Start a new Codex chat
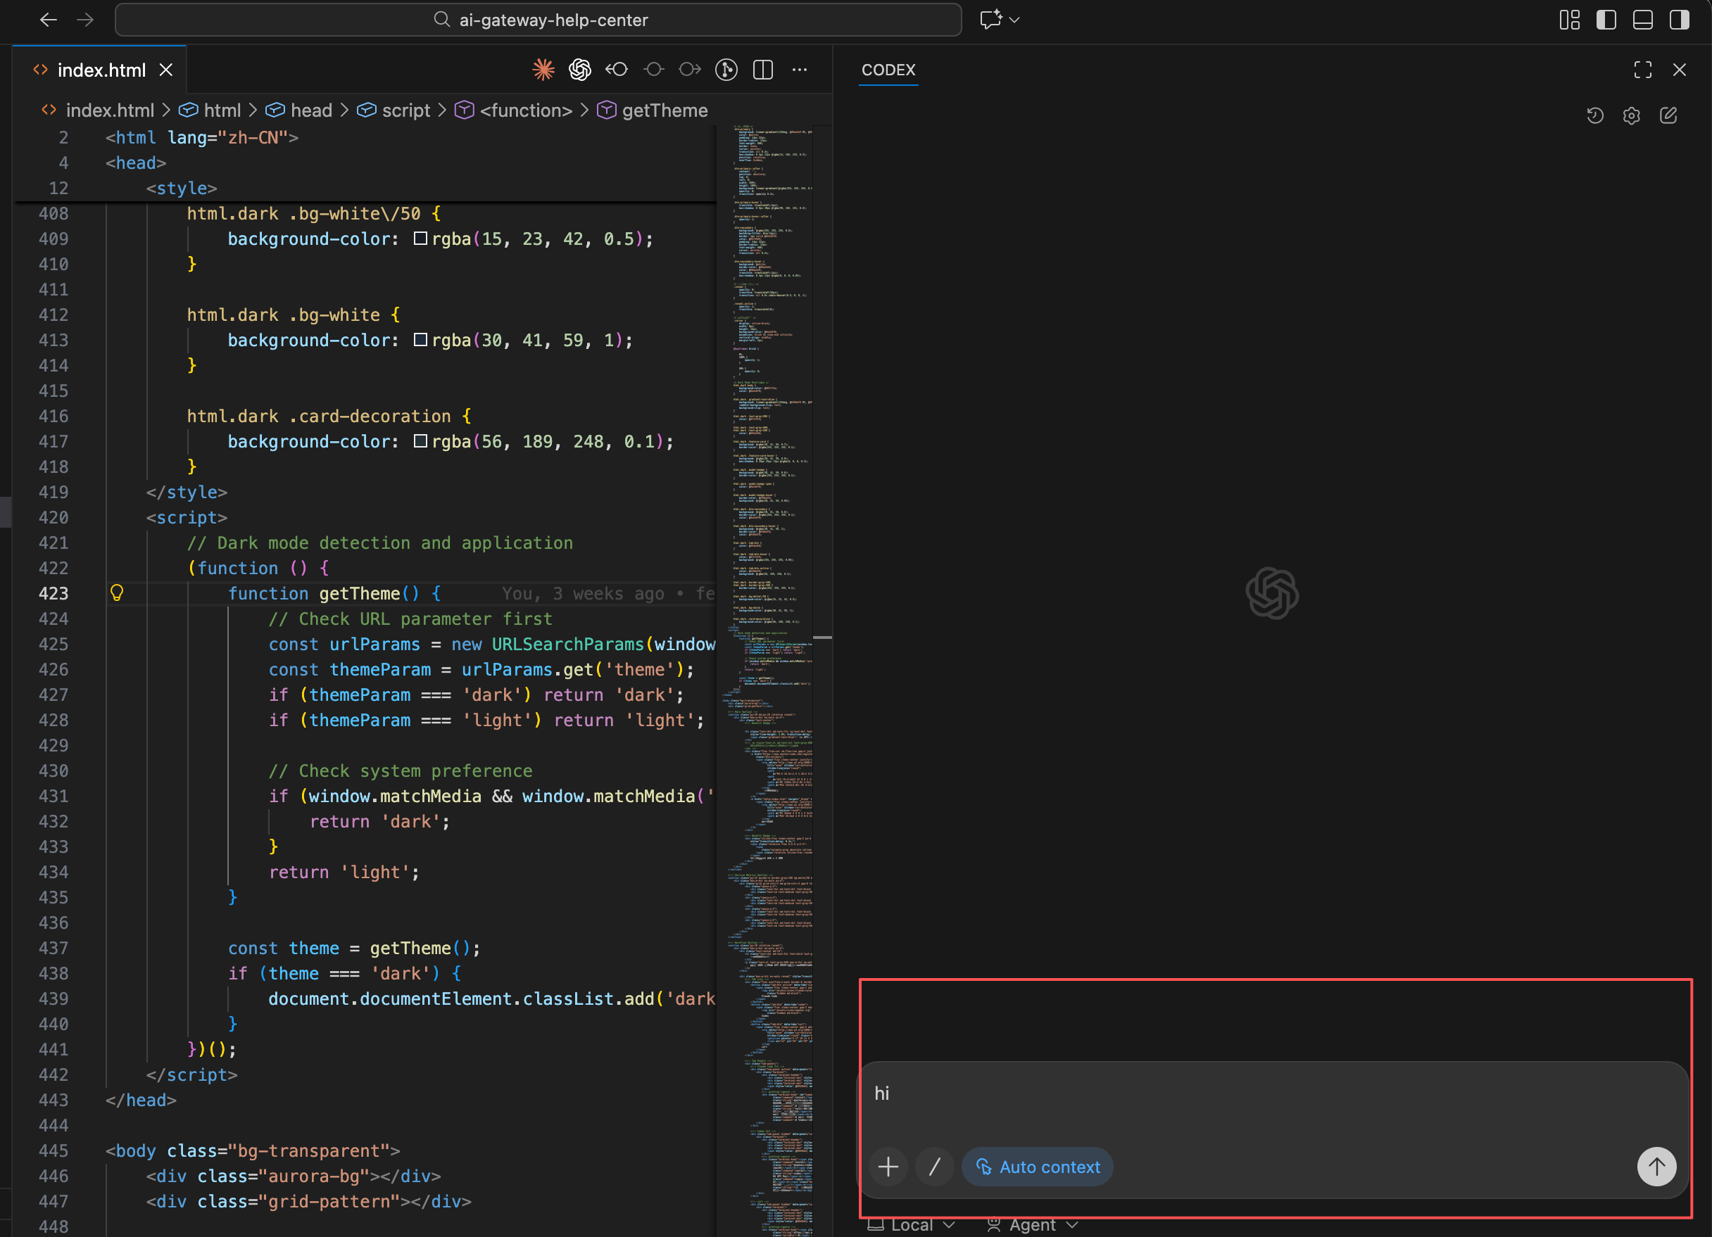The image size is (1712, 1237). (x=1668, y=115)
